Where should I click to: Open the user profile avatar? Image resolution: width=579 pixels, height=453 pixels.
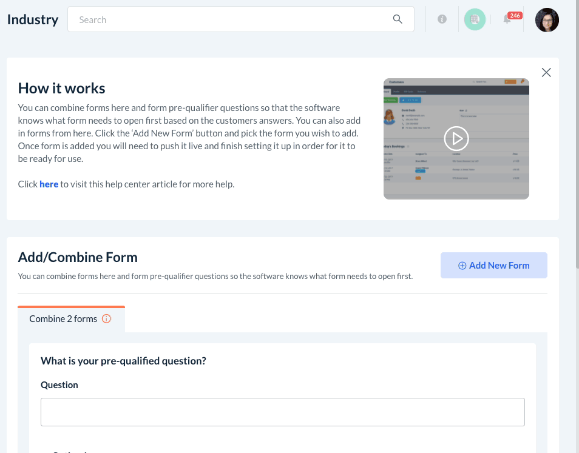click(x=547, y=20)
